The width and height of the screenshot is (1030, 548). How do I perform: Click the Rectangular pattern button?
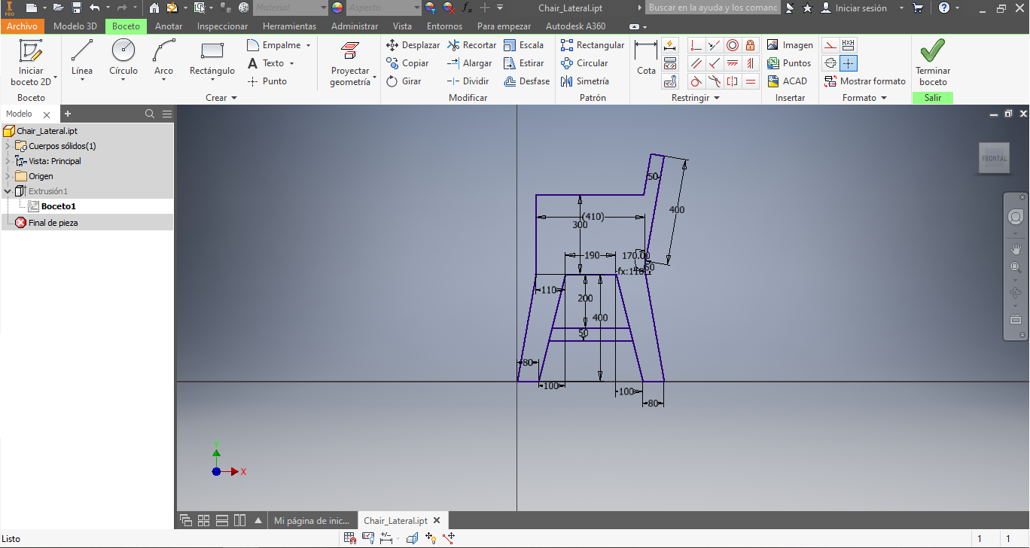(593, 45)
